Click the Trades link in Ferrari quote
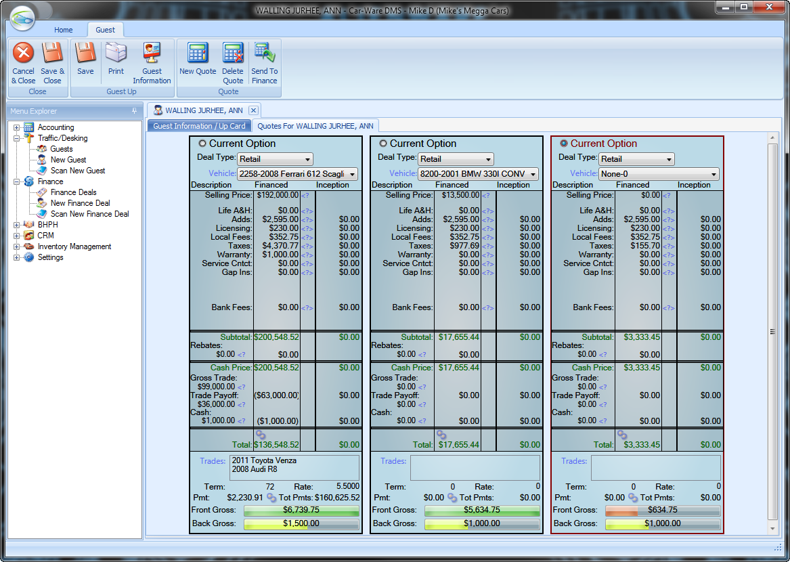790x562 pixels. tap(213, 461)
